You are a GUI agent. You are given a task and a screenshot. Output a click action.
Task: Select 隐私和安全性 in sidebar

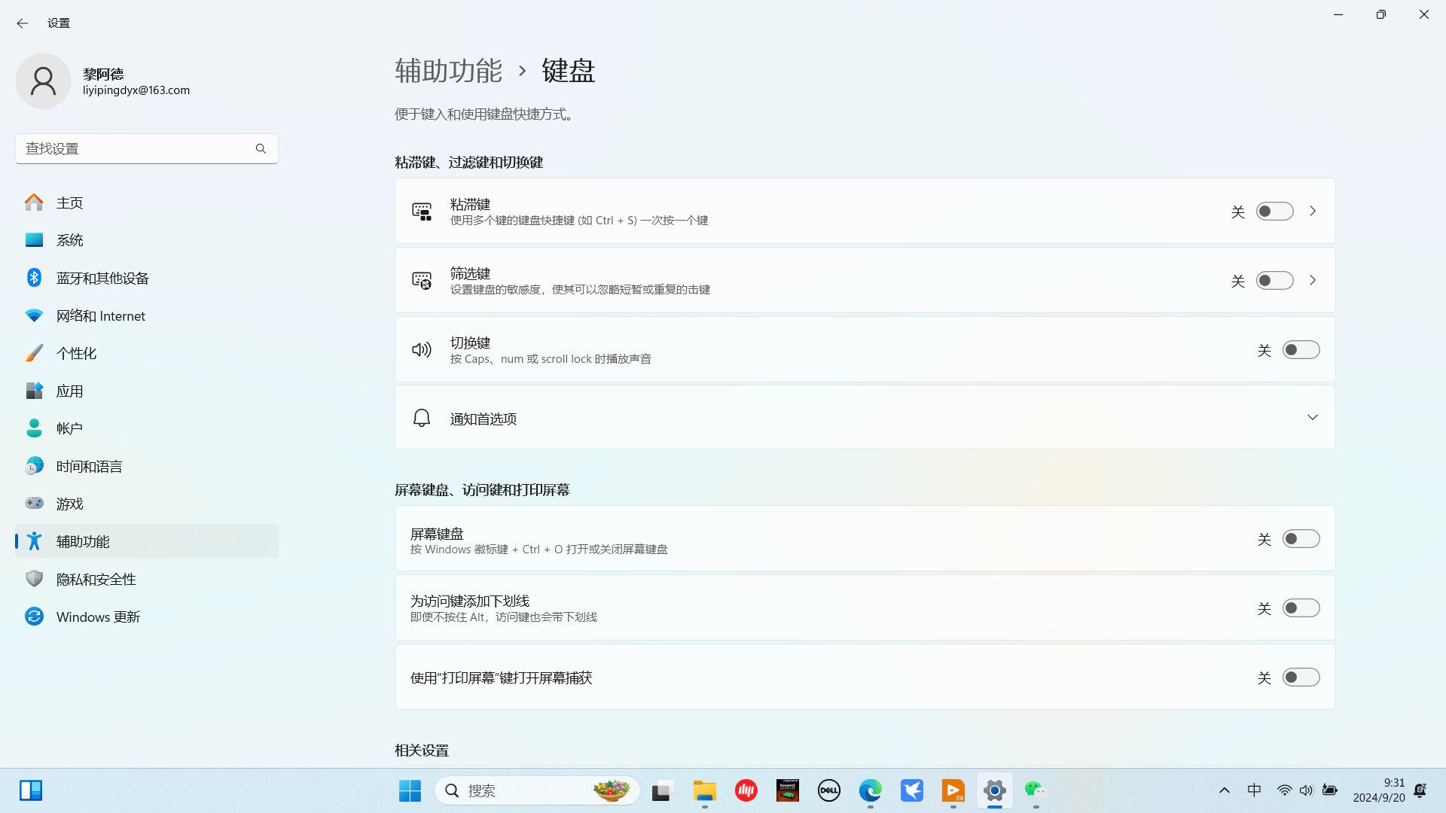[x=96, y=579]
